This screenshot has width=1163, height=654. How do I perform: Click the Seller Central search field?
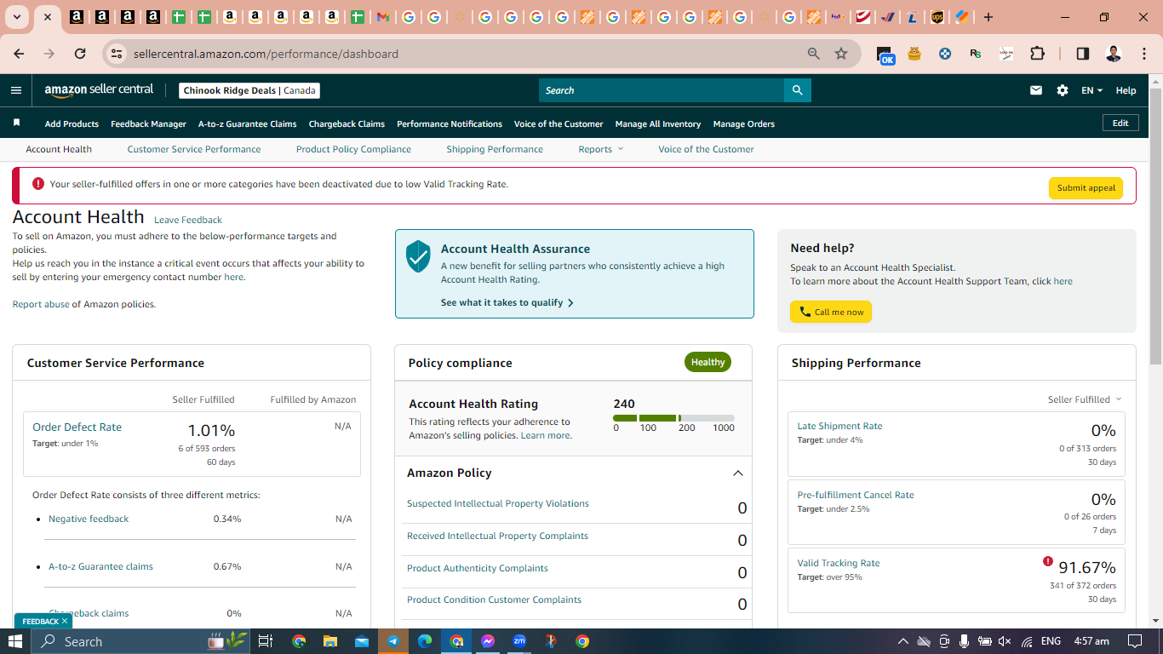(662, 90)
